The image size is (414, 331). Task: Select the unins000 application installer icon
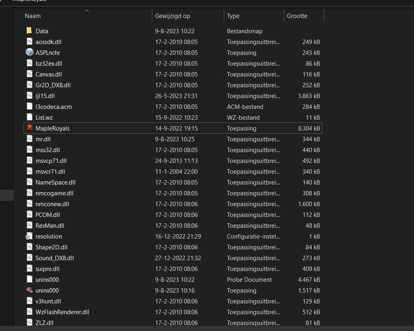coord(29,290)
